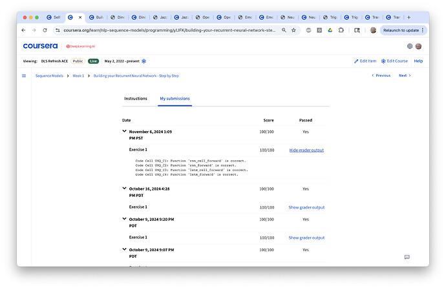Open site information icon in address bar
This screenshot has width=446, height=288.
58,30
